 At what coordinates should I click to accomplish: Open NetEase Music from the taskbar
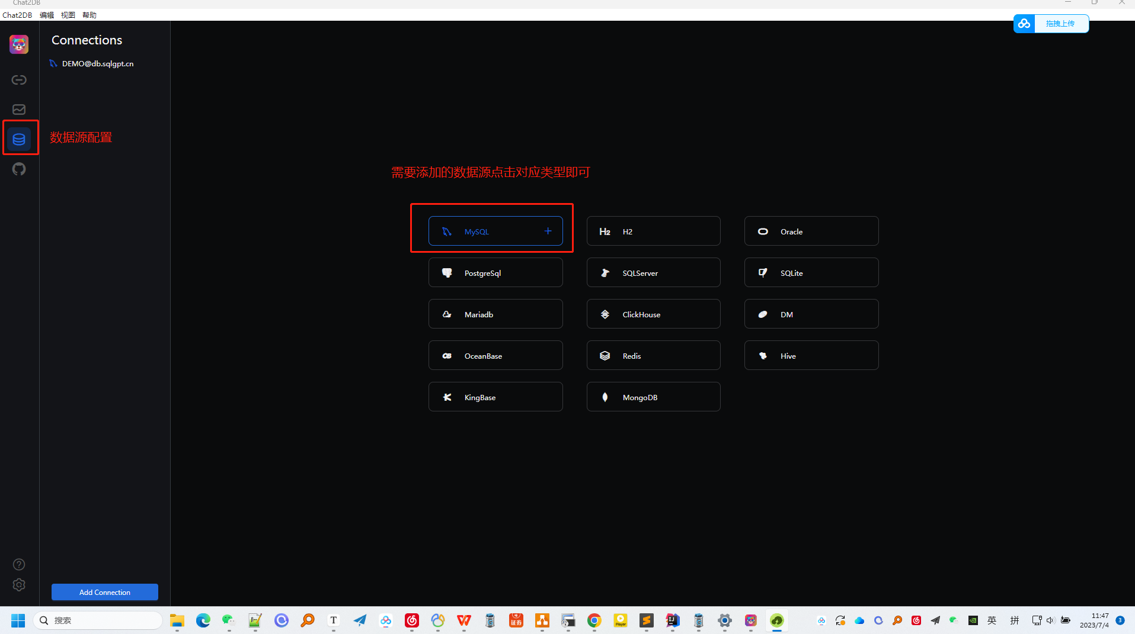click(x=412, y=620)
